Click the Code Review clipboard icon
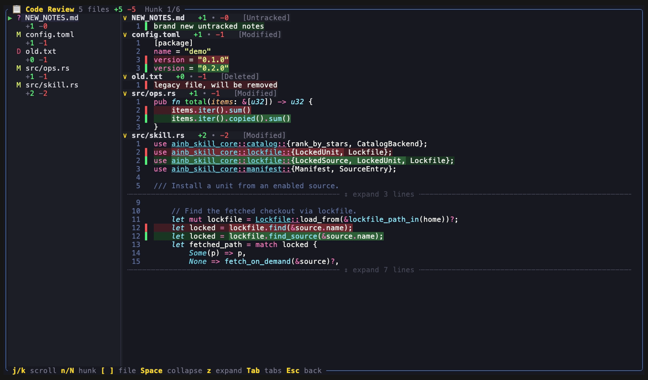 click(17, 9)
